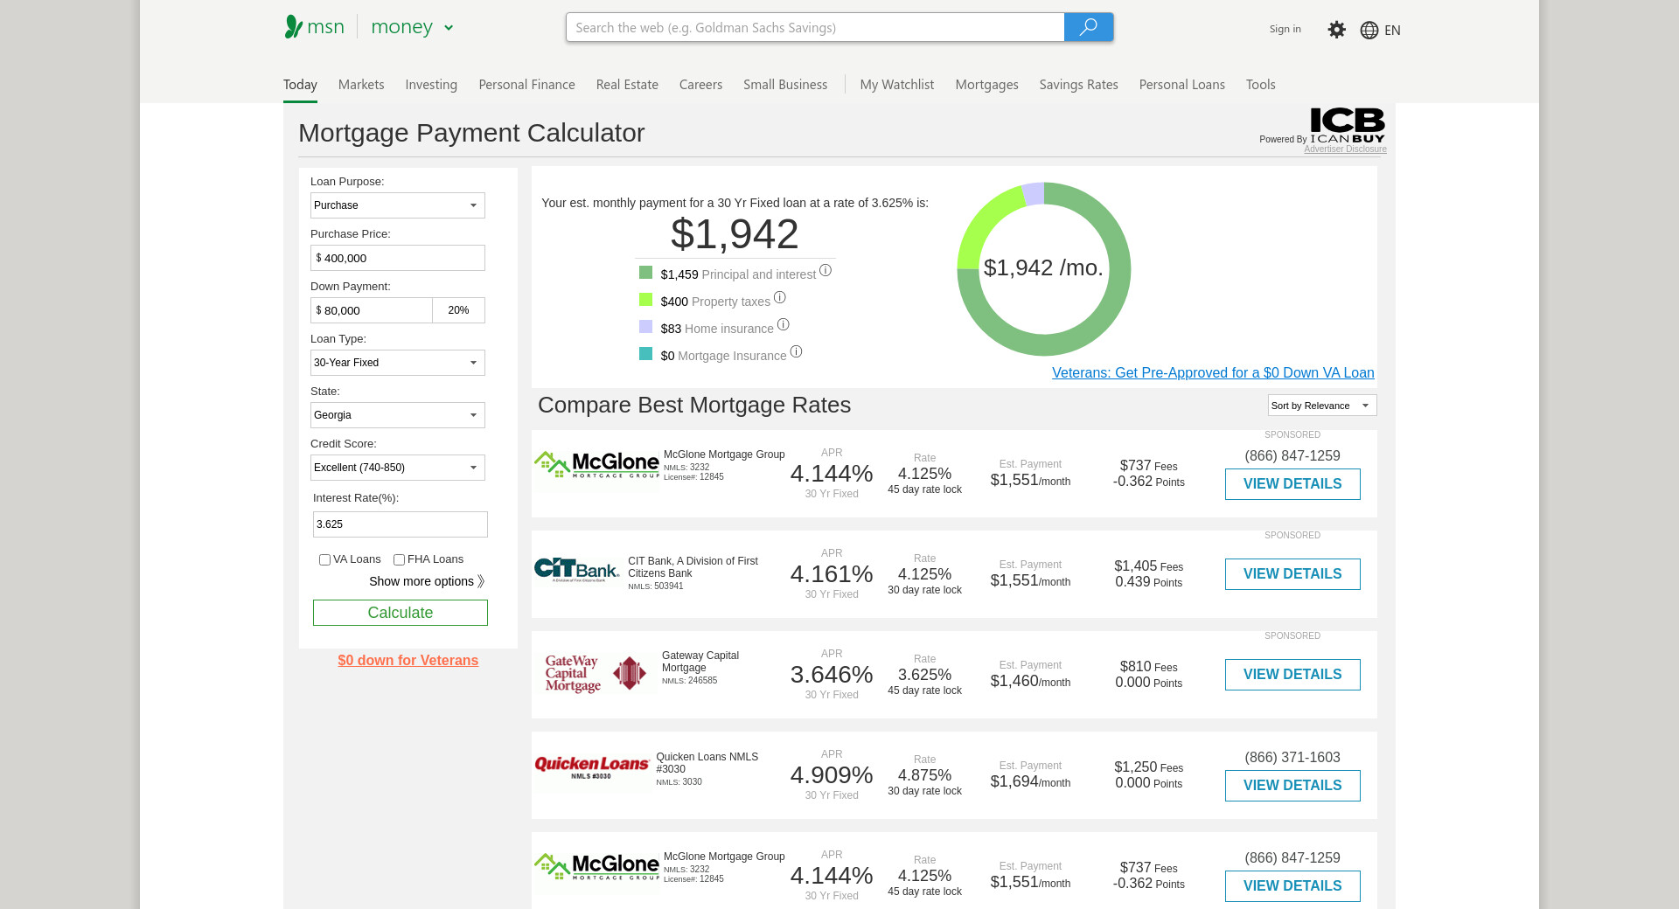
Task: Enable the VA Loans checkbox
Action: pyautogui.click(x=324, y=560)
